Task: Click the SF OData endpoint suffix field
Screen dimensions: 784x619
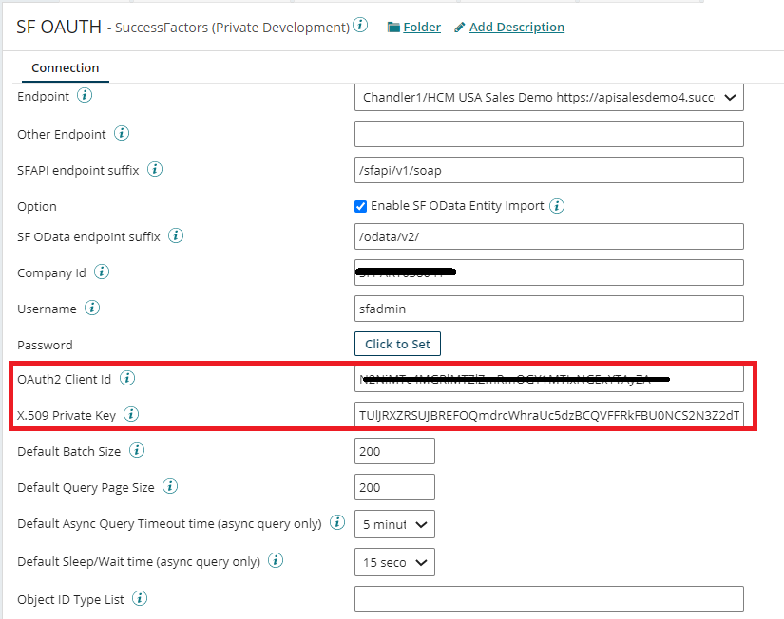Action: [549, 236]
